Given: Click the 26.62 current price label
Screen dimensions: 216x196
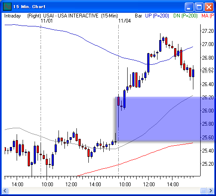Looking at the screenshot, I should [x=208, y=70].
